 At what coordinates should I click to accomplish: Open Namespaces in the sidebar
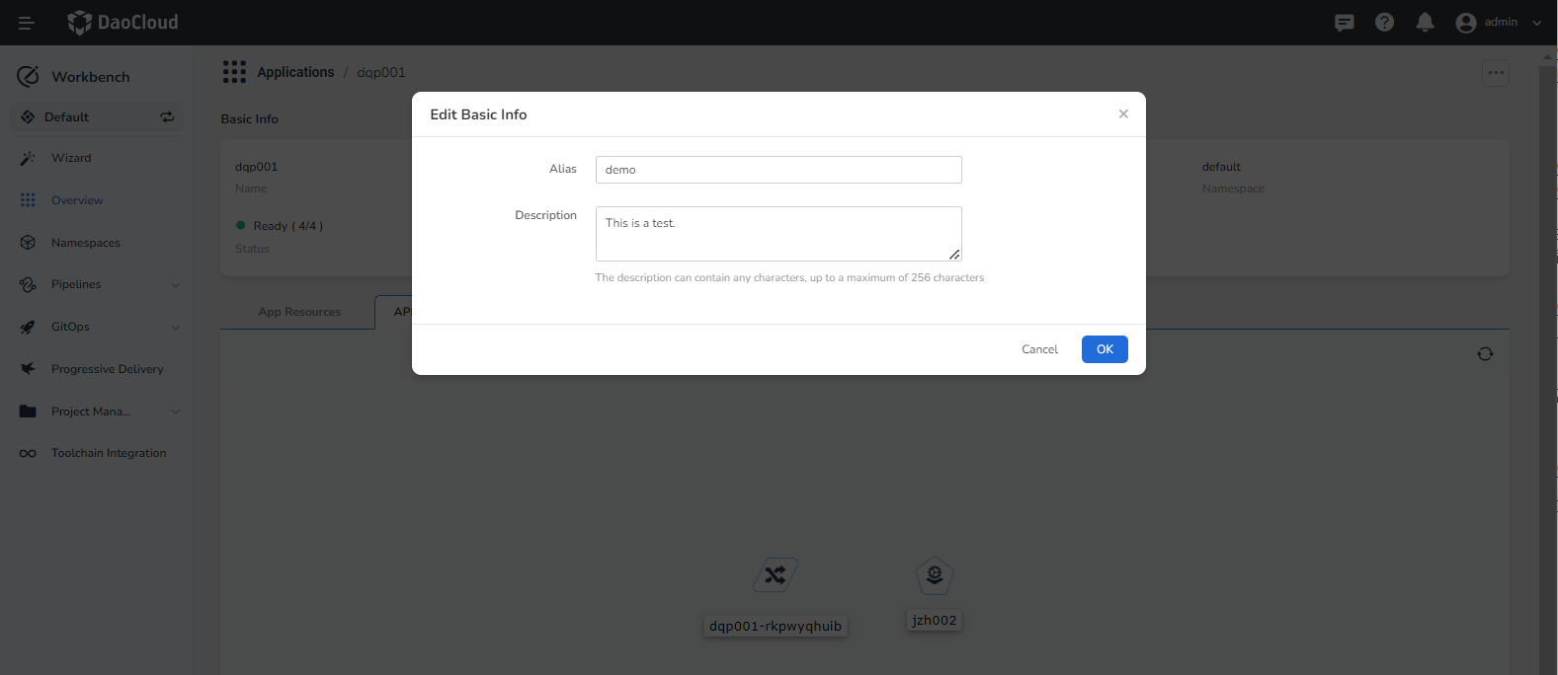86,243
